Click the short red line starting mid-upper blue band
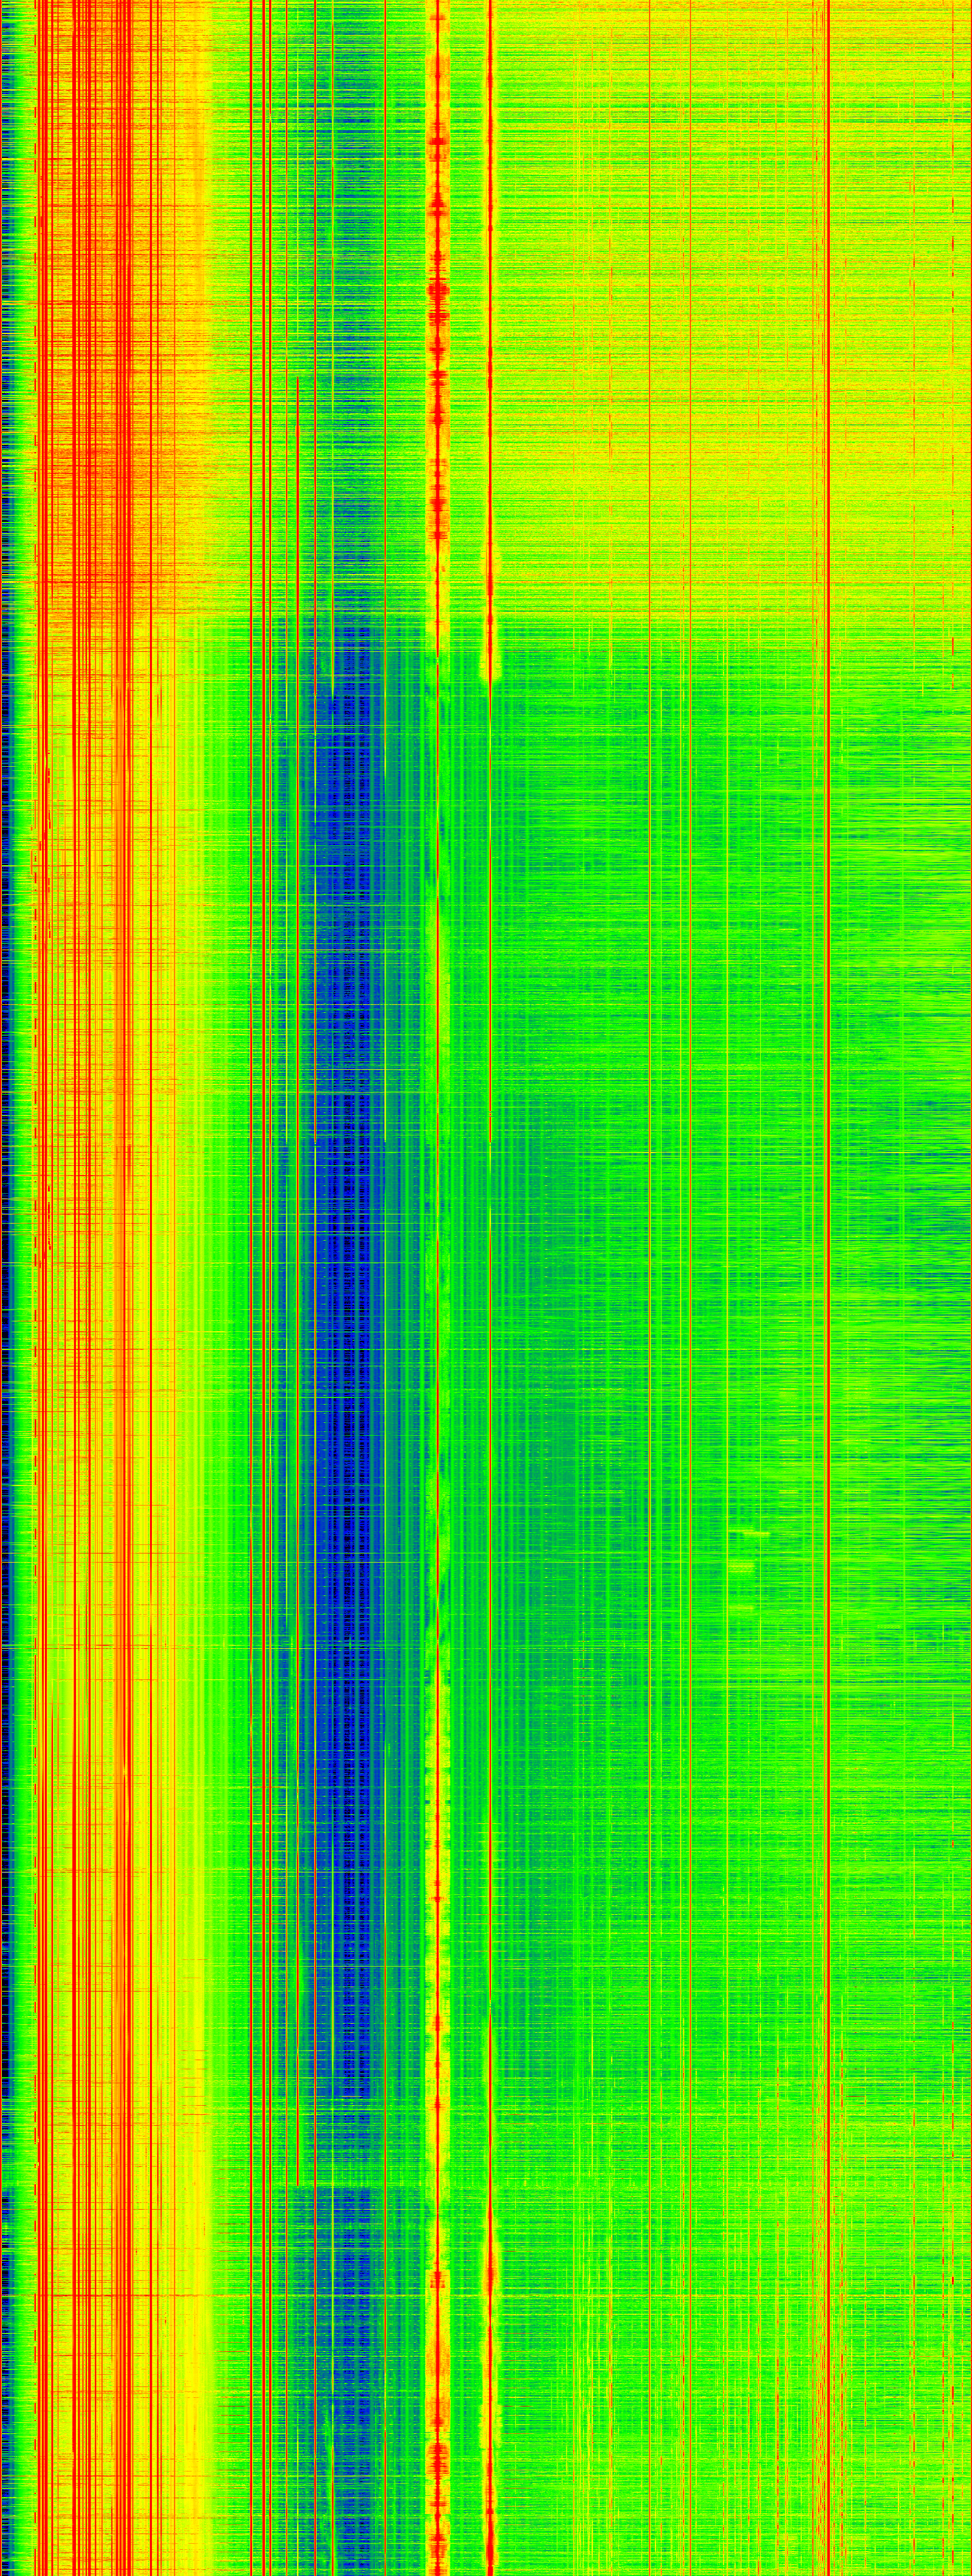 [298, 900]
